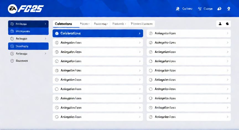Image resolution: width=239 pixels, height=130 pixels.
Task: Open the bottom row of the right-hand list
Action: [x=189, y=117]
